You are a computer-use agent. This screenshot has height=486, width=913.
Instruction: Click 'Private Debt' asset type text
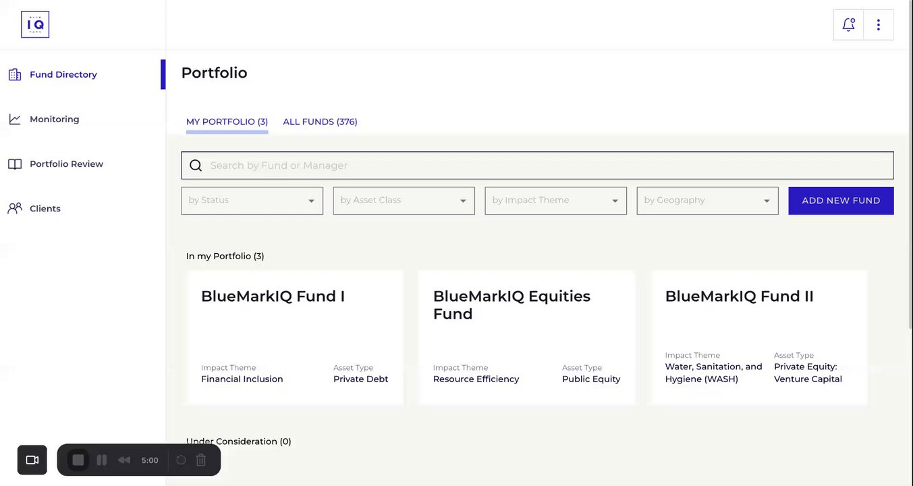coord(361,379)
